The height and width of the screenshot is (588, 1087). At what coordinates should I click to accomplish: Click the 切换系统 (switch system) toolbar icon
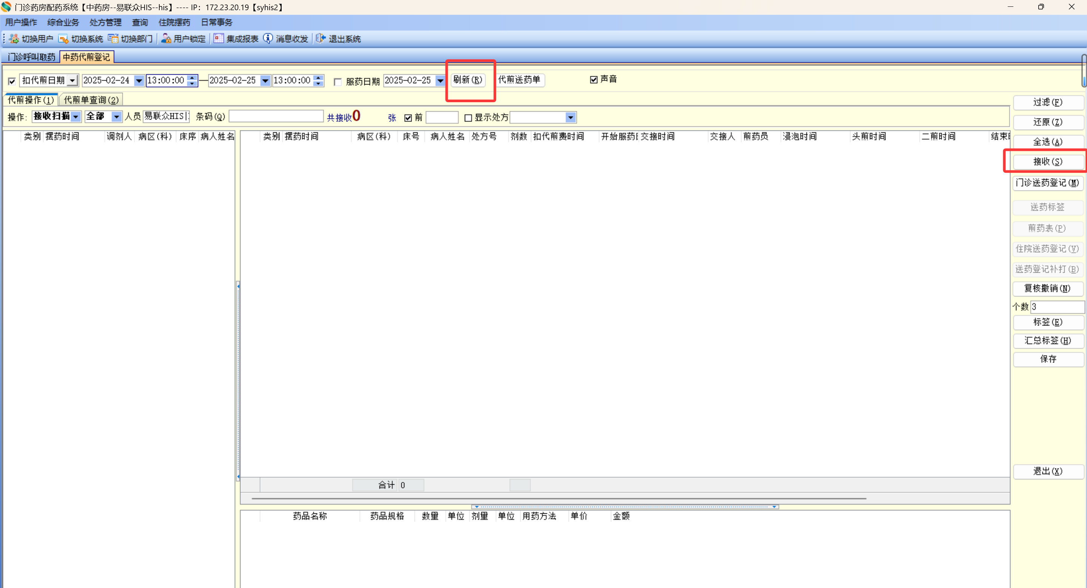point(63,39)
